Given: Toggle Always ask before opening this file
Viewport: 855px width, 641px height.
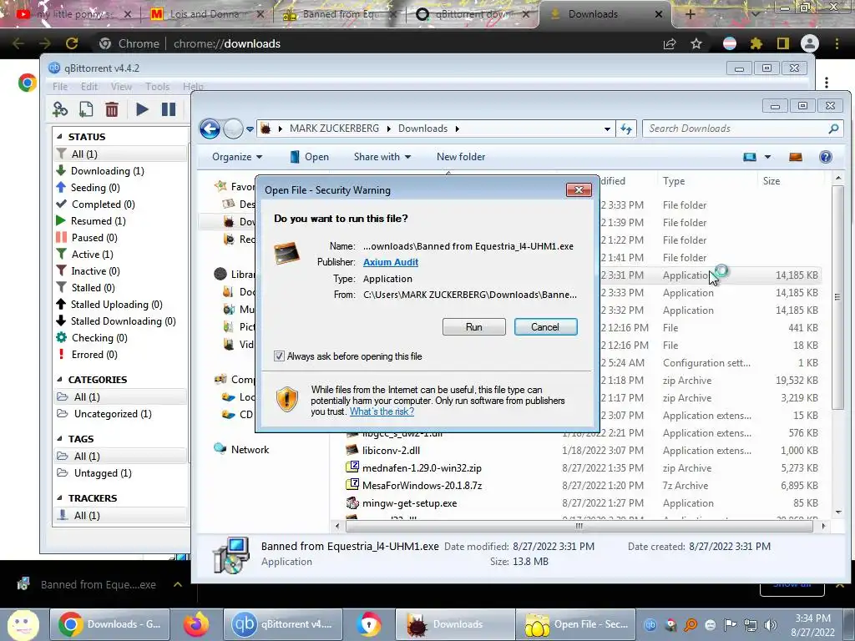Looking at the screenshot, I should (x=279, y=356).
